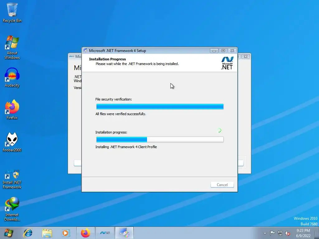
Task: Cancel the .NET Framework installation
Action: click(222, 185)
